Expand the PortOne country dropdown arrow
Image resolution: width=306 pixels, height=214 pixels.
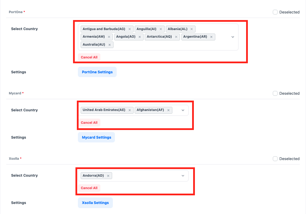click(233, 37)
